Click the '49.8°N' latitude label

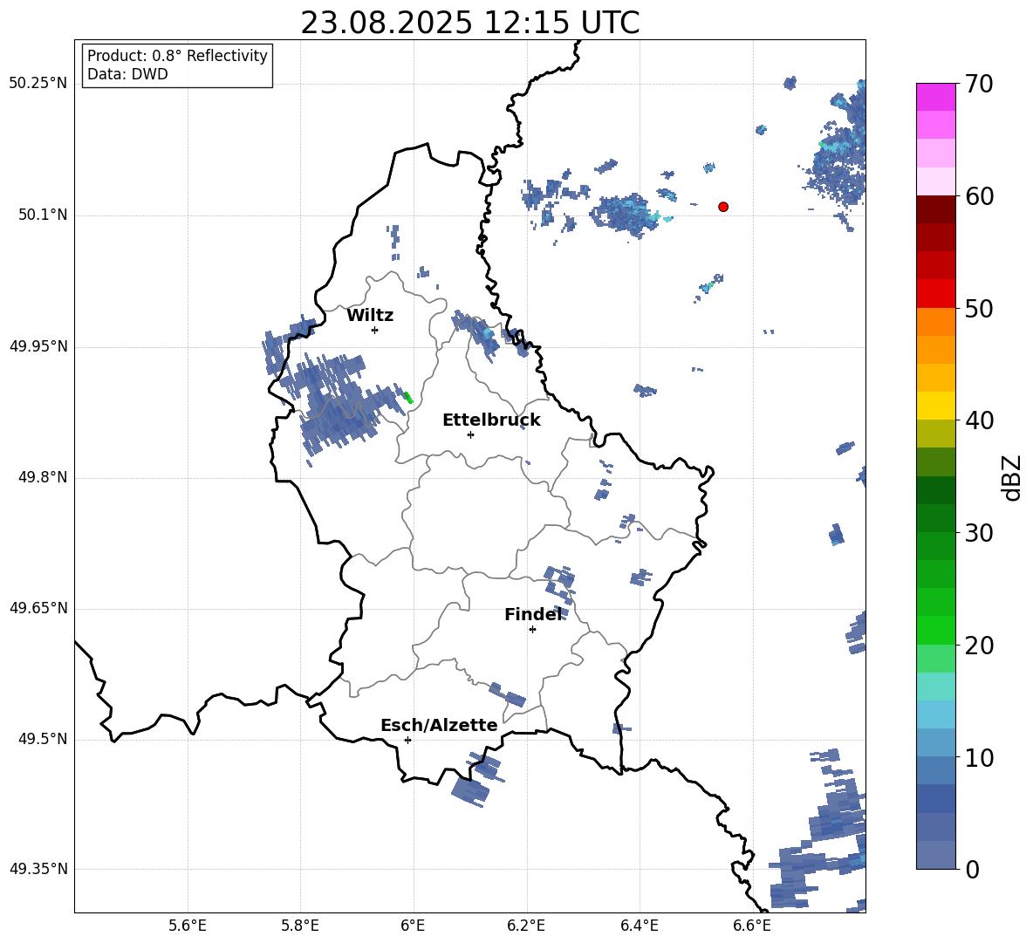[x=43, y=477]
